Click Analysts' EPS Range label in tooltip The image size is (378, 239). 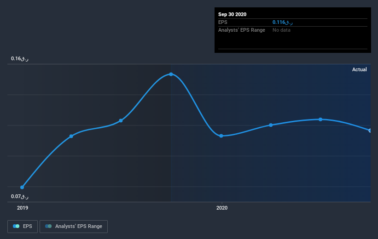pos(242,30)
